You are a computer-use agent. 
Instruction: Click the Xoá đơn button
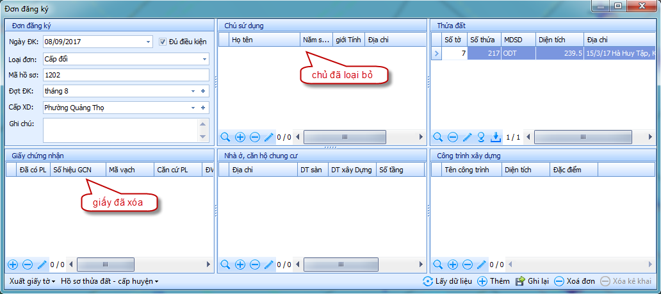click(x=575, y=281)
